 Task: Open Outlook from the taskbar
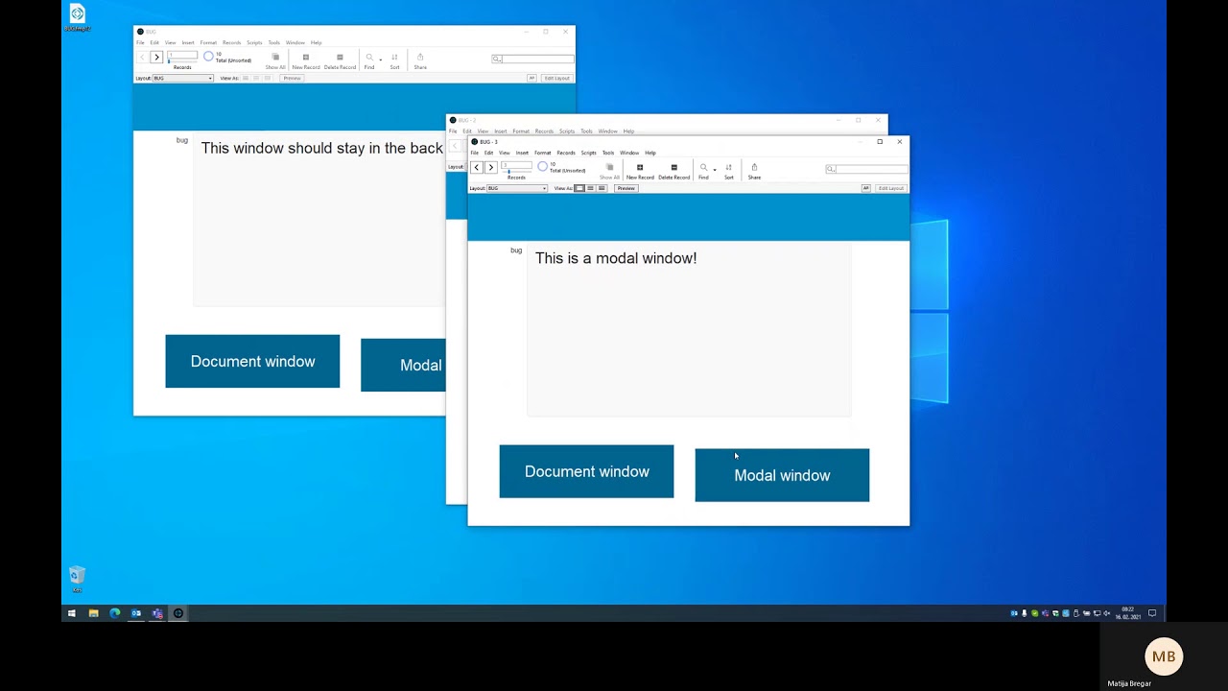pyautogui.click(x=136, y=613)
